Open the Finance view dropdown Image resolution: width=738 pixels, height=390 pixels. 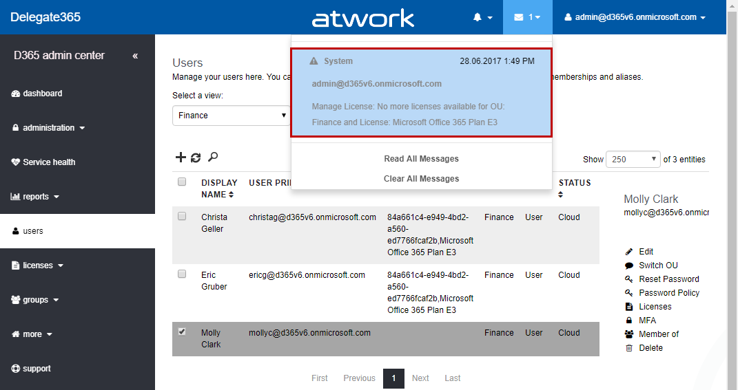tap(232, 116)
